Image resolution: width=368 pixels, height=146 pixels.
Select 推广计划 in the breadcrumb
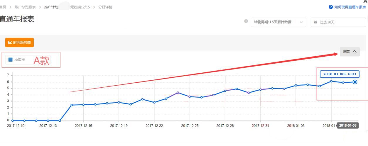click(51, 7)
